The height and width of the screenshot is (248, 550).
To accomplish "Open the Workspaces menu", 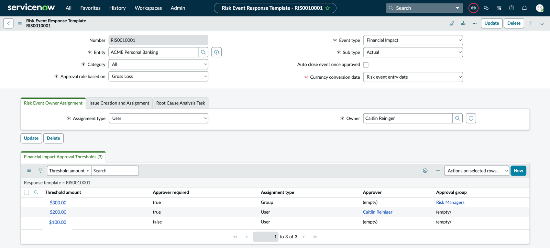I will pos(148,8).
